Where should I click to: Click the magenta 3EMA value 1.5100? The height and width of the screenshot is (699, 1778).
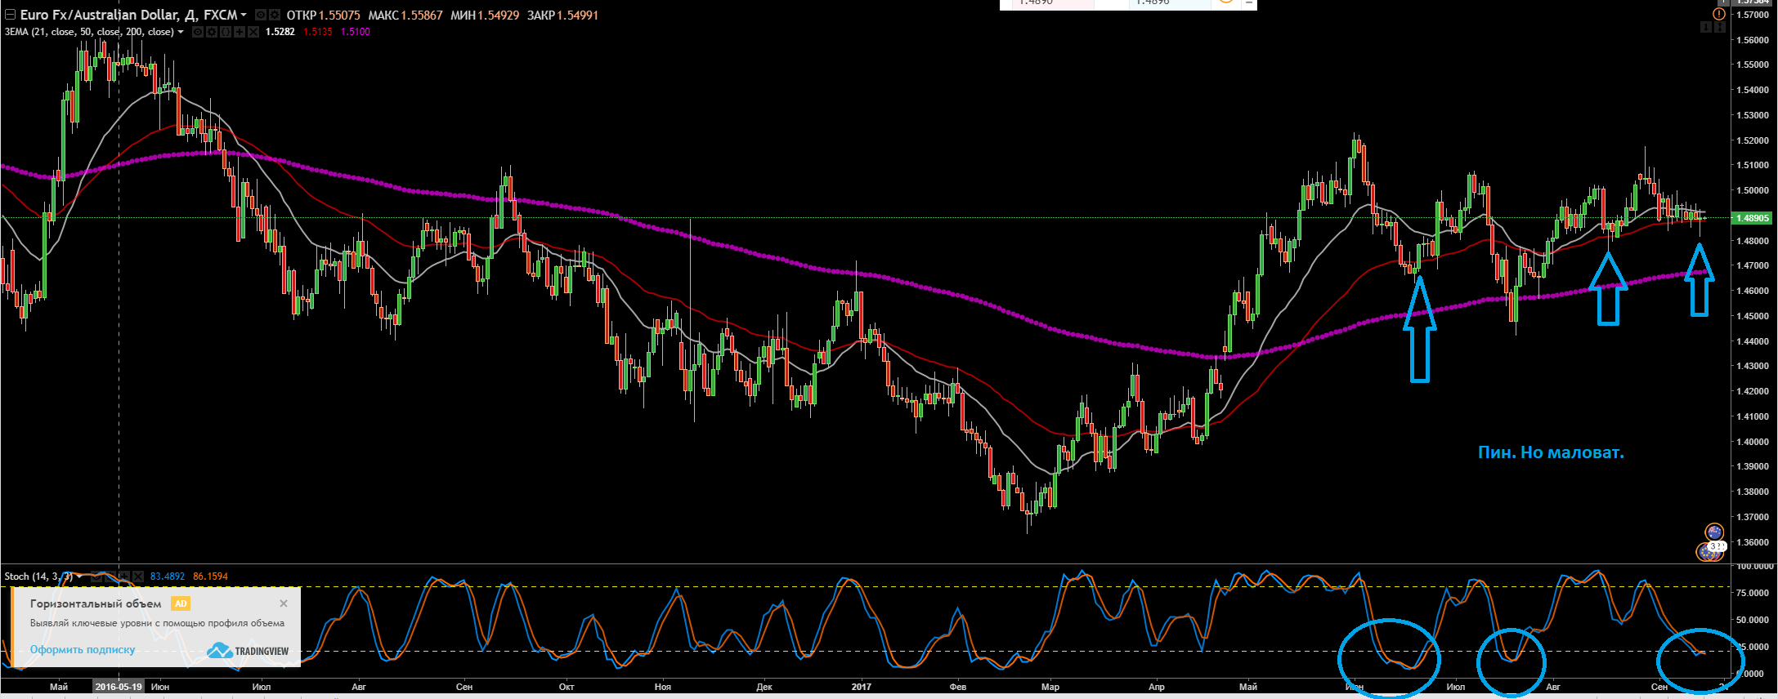coord(356,32)
